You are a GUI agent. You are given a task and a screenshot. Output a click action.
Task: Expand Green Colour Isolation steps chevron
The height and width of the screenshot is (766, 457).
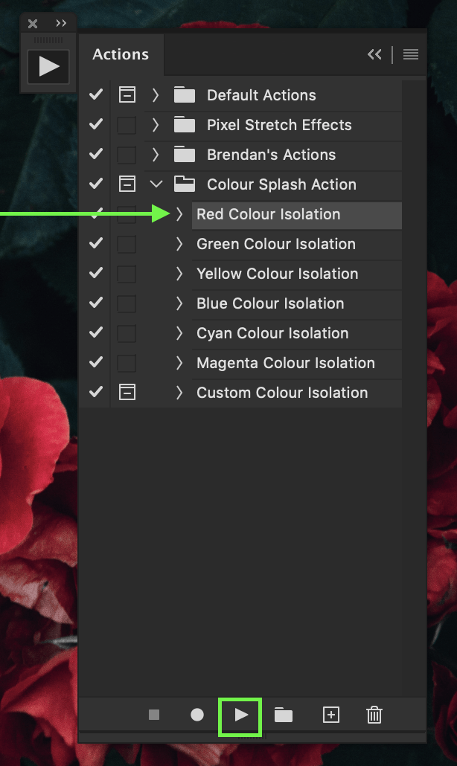179,244
